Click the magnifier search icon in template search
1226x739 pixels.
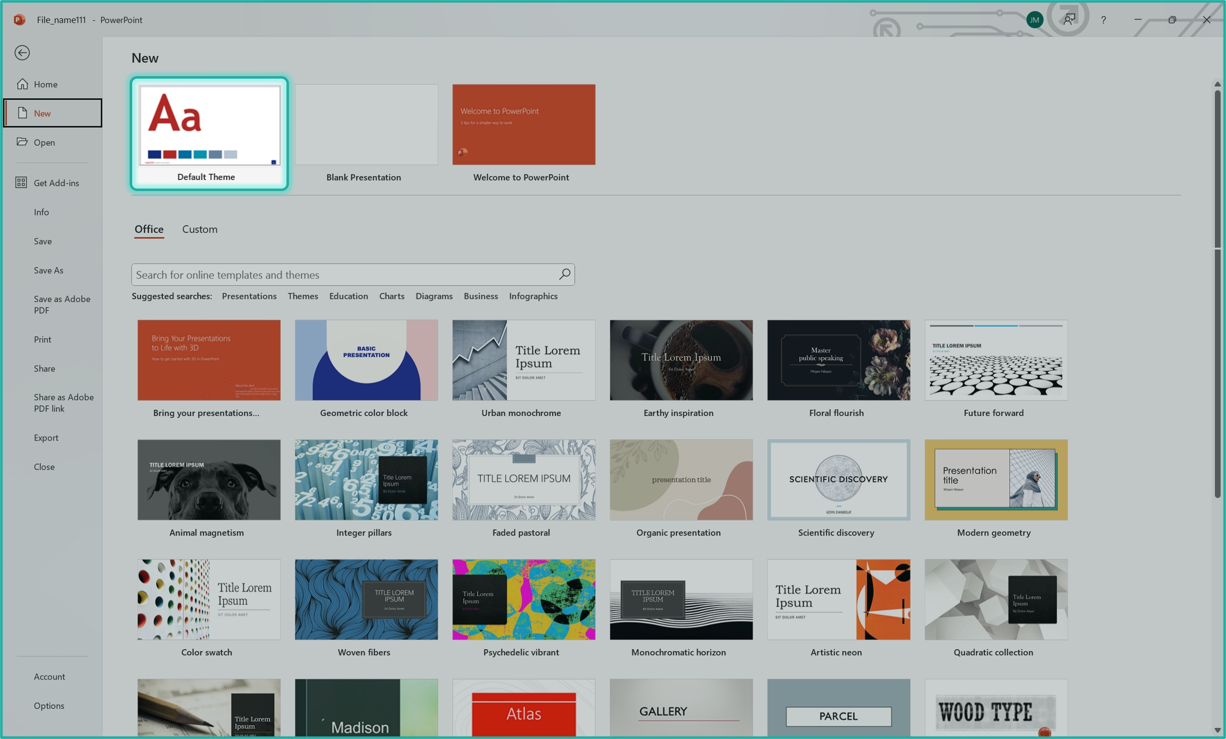click(x=564, y=274)
